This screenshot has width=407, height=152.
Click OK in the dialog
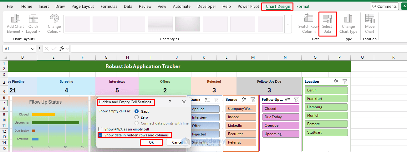(x=151, y=142)
